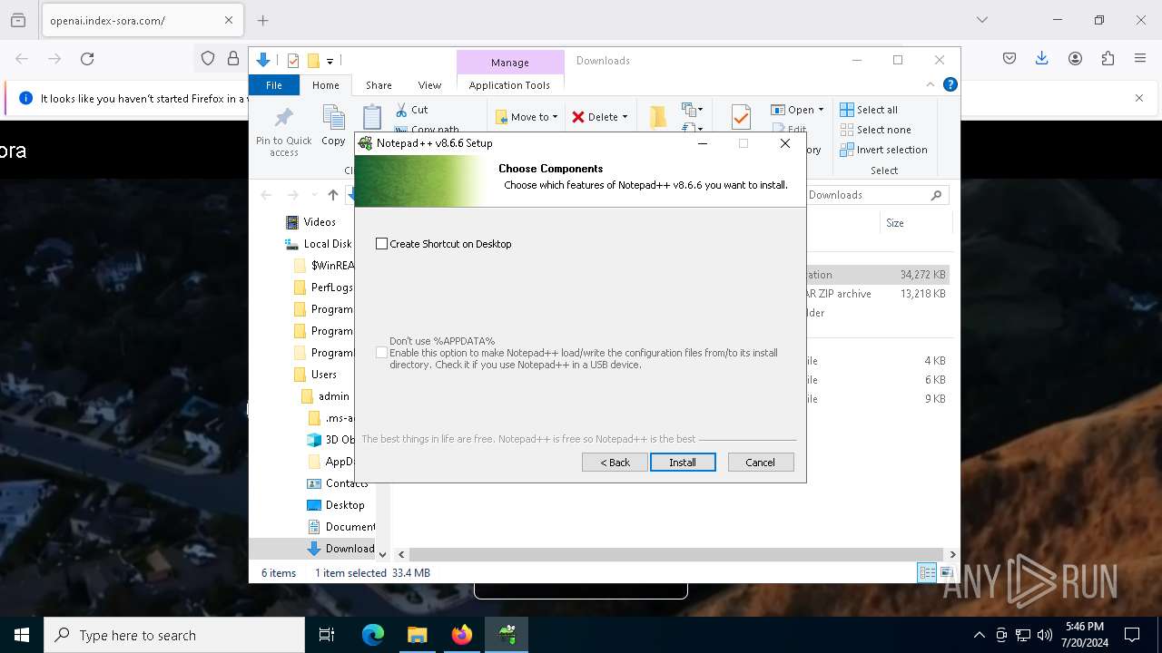Screen dimensions: 1162x653
Task: Click the taskbar volume icon
Action: 1045,635
